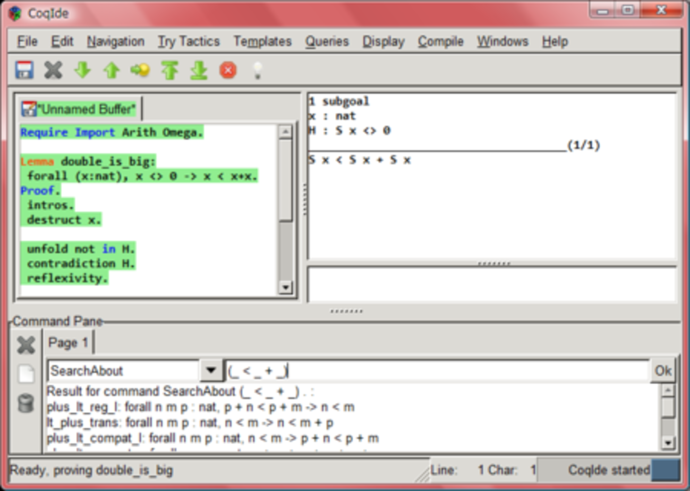This screenshot has width=690, height=491.
Task: Click the plus_lt_reg_l result line
Action: tap(201, 407)
